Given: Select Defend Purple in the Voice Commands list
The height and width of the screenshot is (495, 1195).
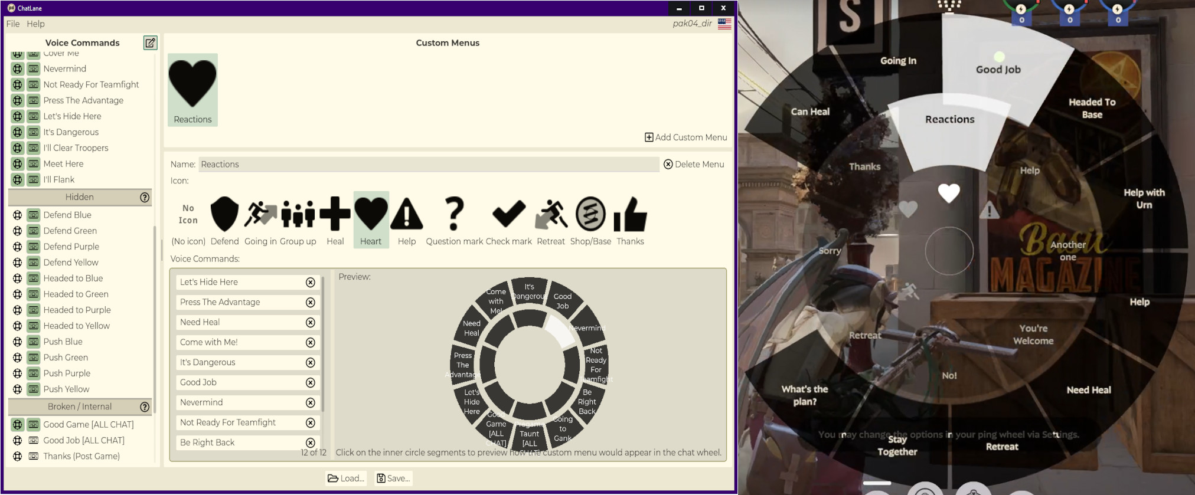Looking at the screenshot, I should 71,247.
